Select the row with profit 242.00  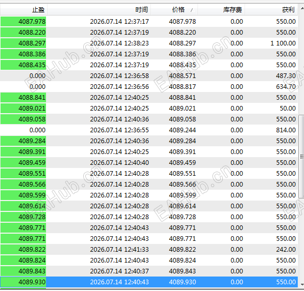click(x=149, y=249)
